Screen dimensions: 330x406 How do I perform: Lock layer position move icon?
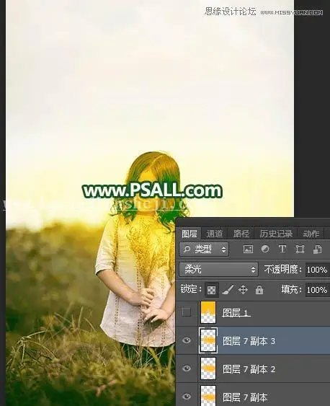[243, 290]
